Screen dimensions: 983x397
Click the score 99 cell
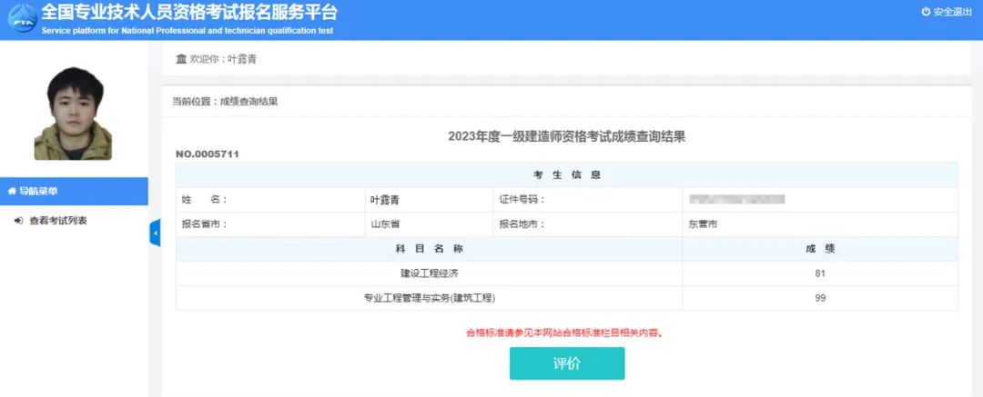(x=820, y=298)
